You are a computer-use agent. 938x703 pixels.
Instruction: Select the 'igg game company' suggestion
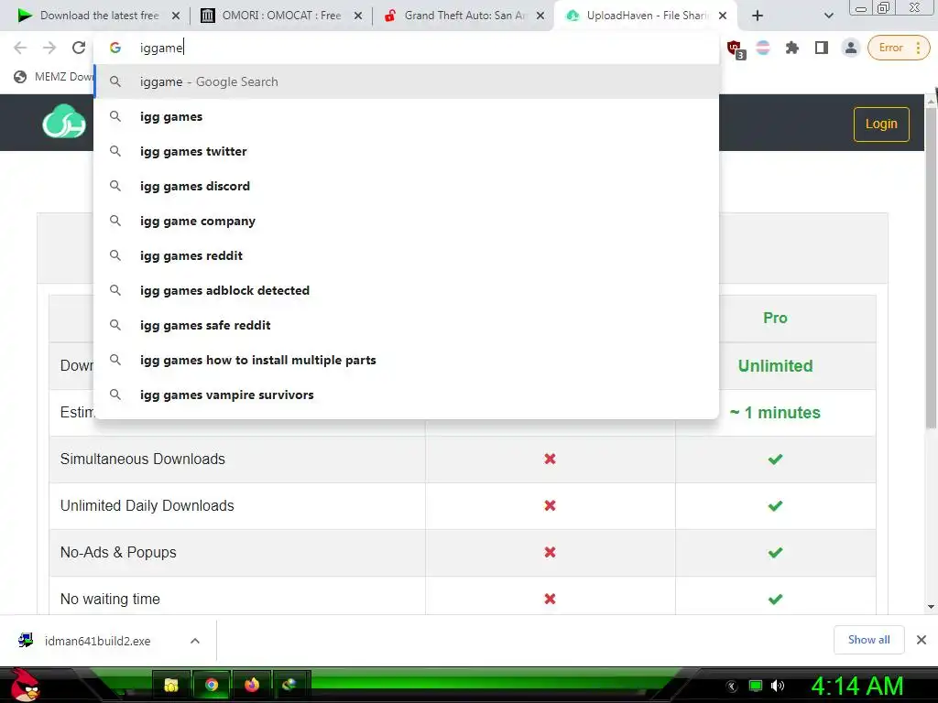[x=407, y=221]
